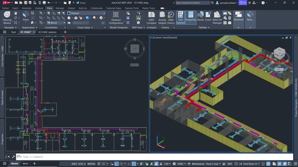Click the Undo arrow
This screenshot has height=167, width=298.
point(49,3)
